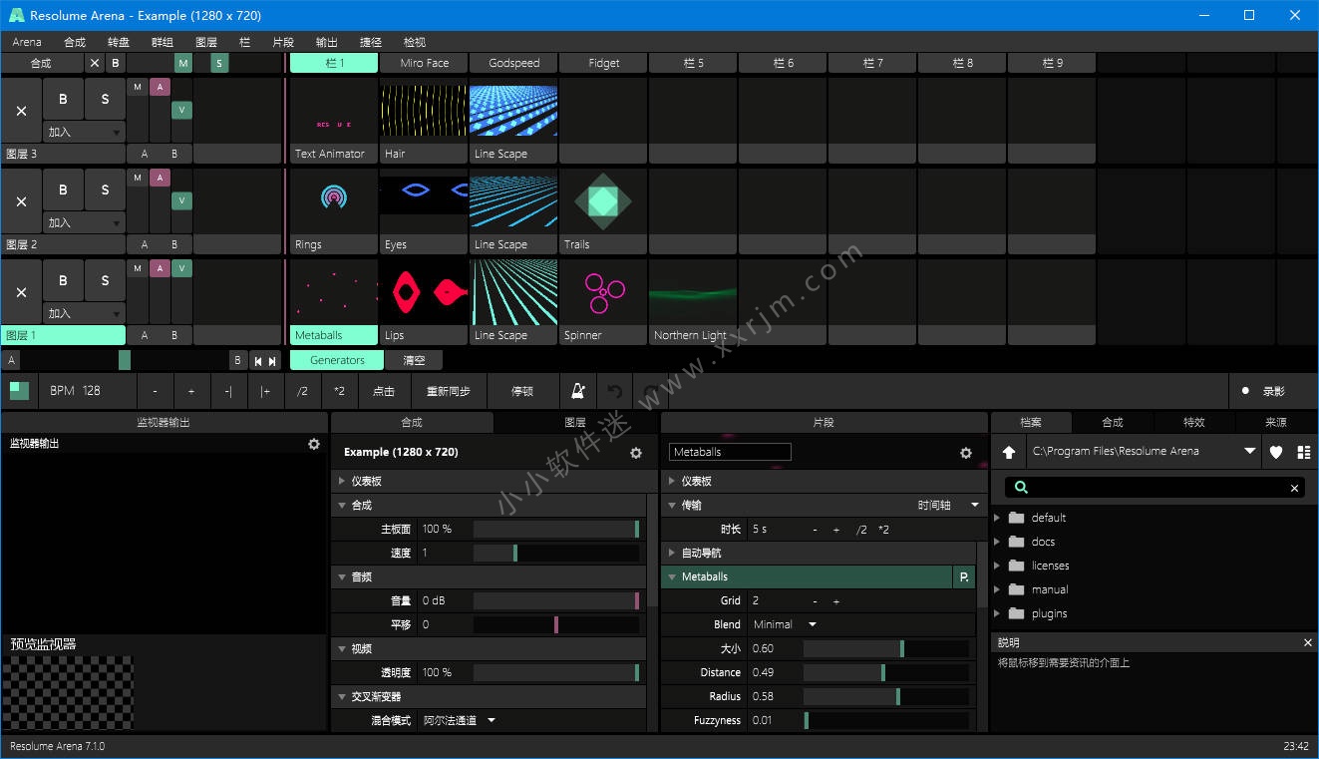Close the 說明 help panel

1308,642
